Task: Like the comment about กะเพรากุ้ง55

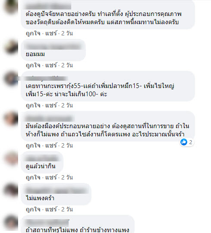Action: pos(33,105)
